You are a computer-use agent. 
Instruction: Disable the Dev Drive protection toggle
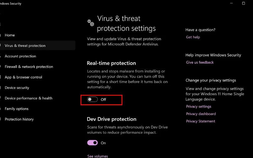point(92,143)
